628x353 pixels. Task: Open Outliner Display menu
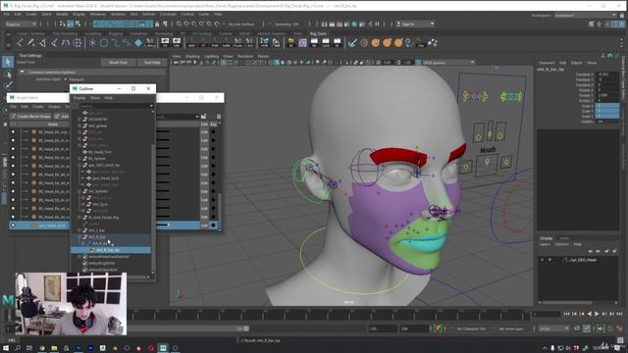click(78, 98)
